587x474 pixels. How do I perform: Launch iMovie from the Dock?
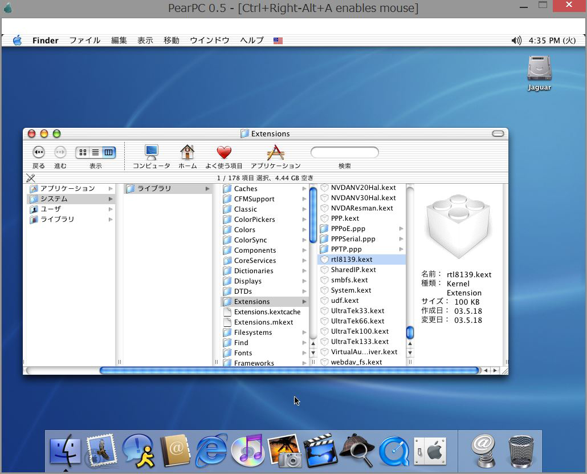click(x=321, y=451)
